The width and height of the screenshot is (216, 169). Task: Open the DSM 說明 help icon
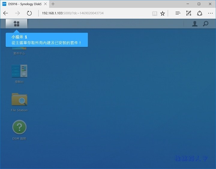(x=19, y=127)
